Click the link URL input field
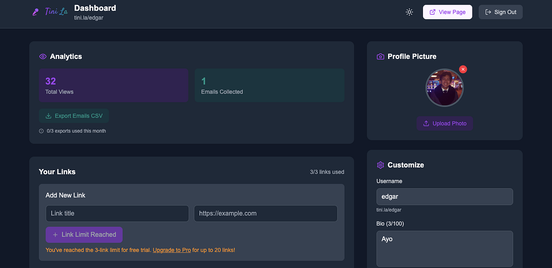This screenshot has height=268, width=552. click(265, 214)
